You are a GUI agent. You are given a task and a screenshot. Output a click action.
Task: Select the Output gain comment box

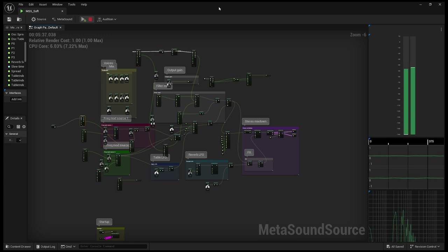tap(175, 70)
